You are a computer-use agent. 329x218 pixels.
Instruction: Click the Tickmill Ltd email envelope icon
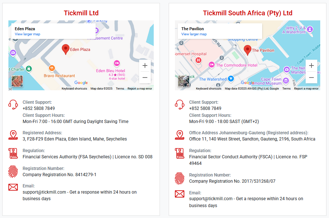13,187
